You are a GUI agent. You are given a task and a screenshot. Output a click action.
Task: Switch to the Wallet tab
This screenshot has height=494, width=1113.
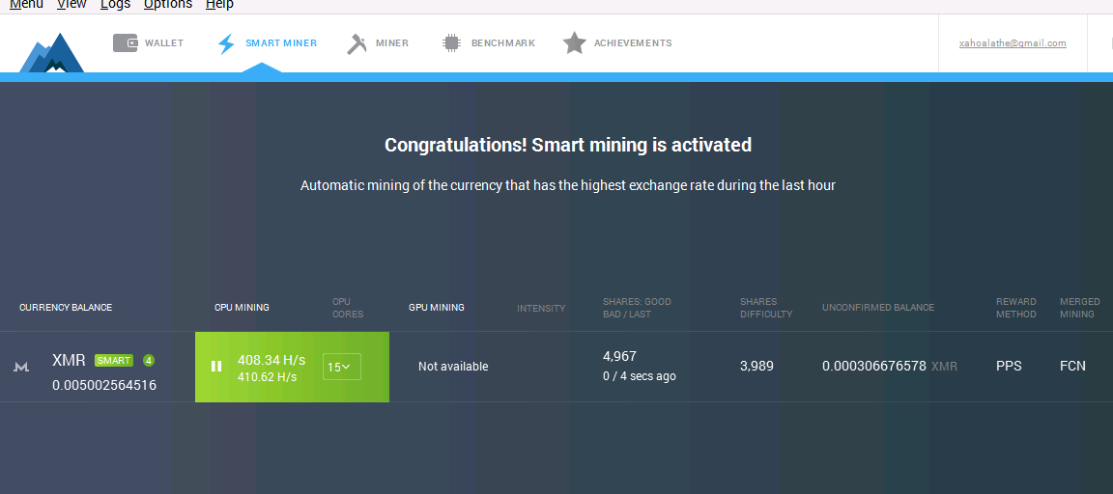pyautogui.click(x=149, y=43)
